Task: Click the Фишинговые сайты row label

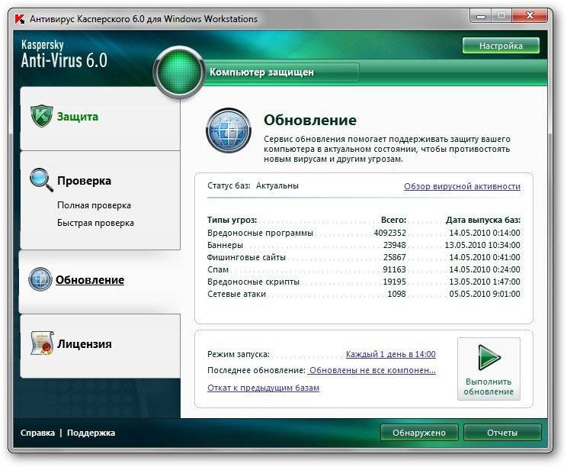Action: pyautogui.click(x=246, y=257)
